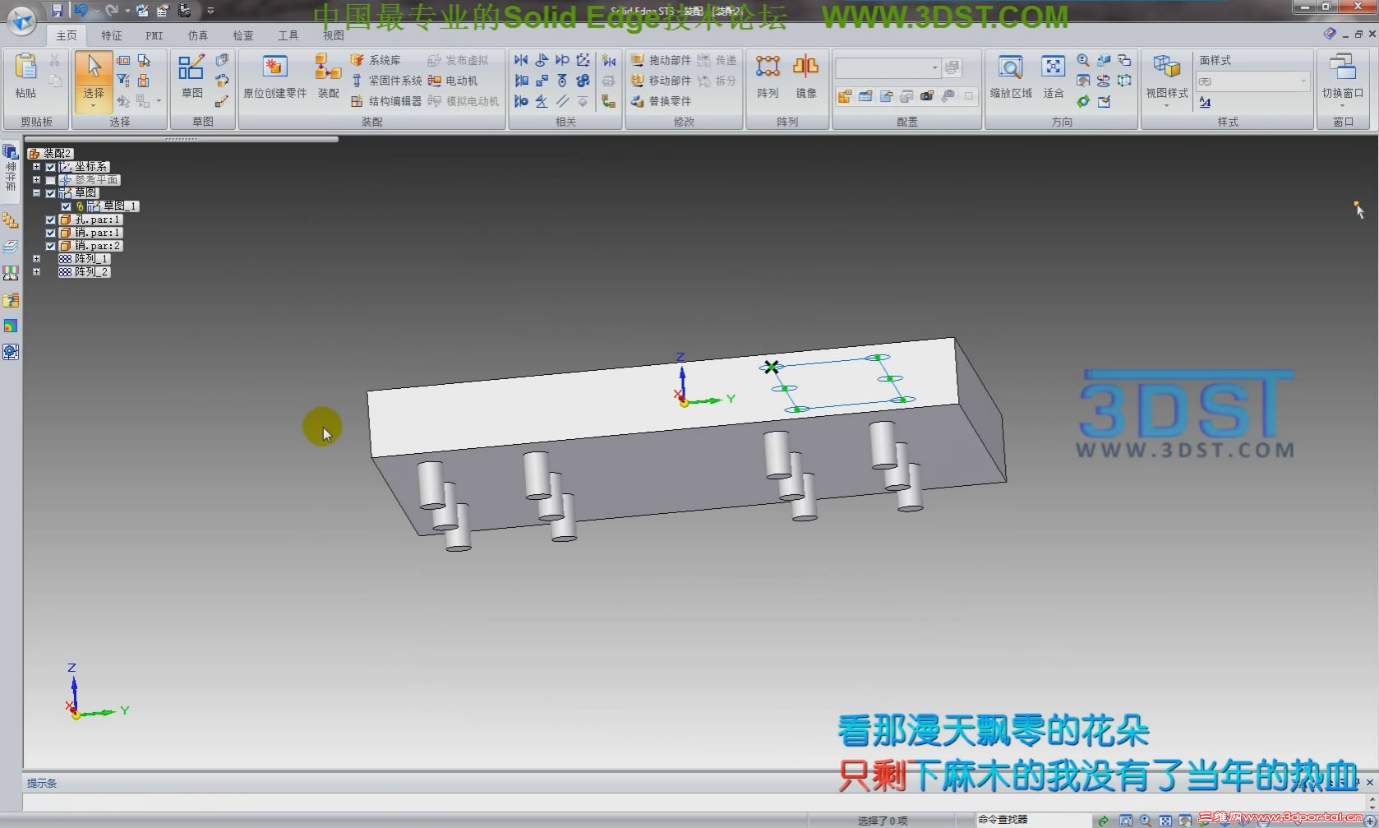The image size is (1379, 828).
Task: Expand the 阵列_2 tree node
Action: [x=36, y=271]
